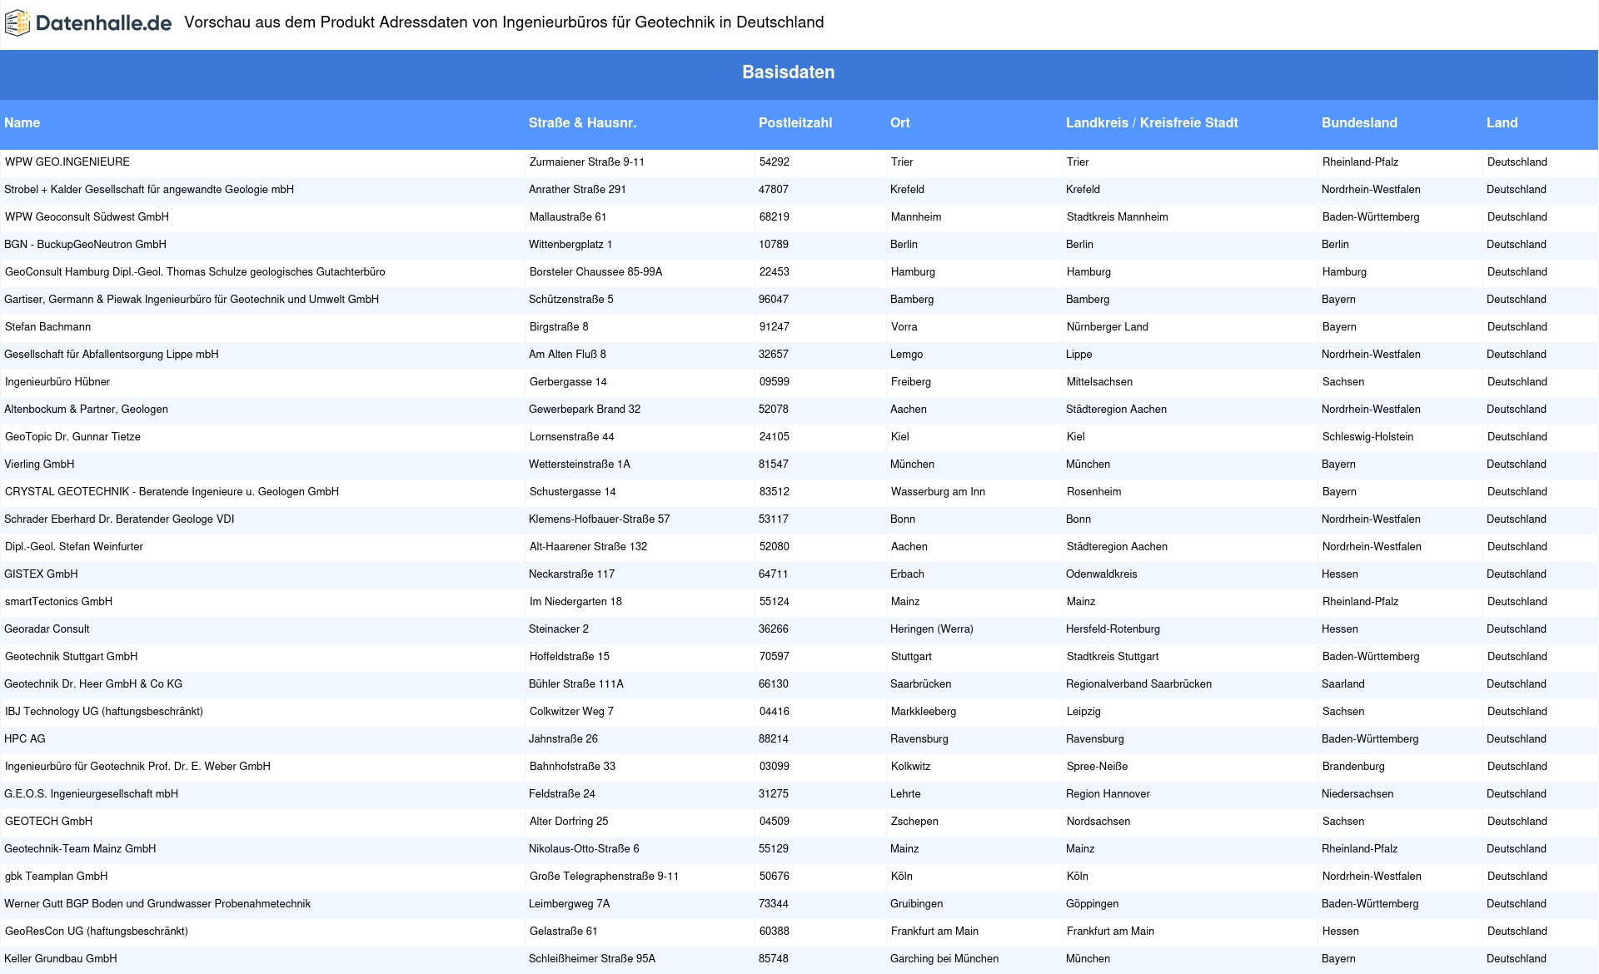The height and width of the screenshot is (974, 1599).
Task: Open the Datenhalle.de brand name link
Action: [x=104, y=23]
